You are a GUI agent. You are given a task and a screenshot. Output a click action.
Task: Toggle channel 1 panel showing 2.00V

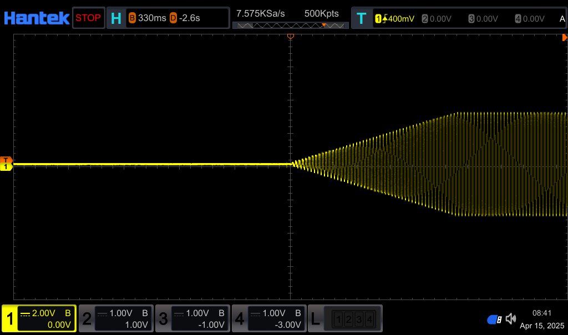pos(39,318)
